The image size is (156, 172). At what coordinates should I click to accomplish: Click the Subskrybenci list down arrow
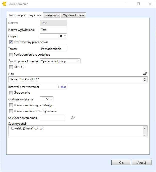click(144, 135)
